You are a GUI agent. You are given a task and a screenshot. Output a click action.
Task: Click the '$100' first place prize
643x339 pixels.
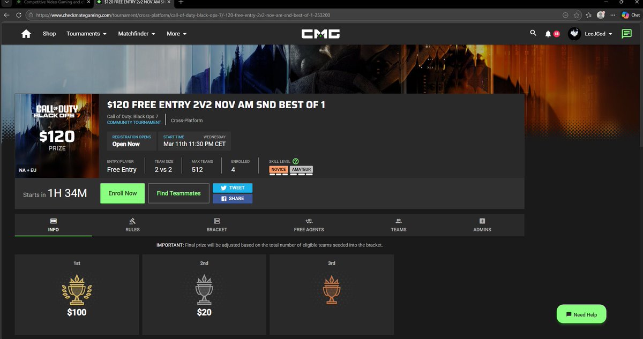[77, 312]
